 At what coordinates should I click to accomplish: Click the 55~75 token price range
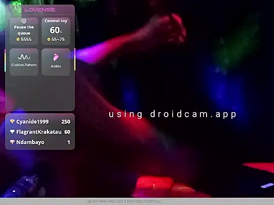(58, 39)
